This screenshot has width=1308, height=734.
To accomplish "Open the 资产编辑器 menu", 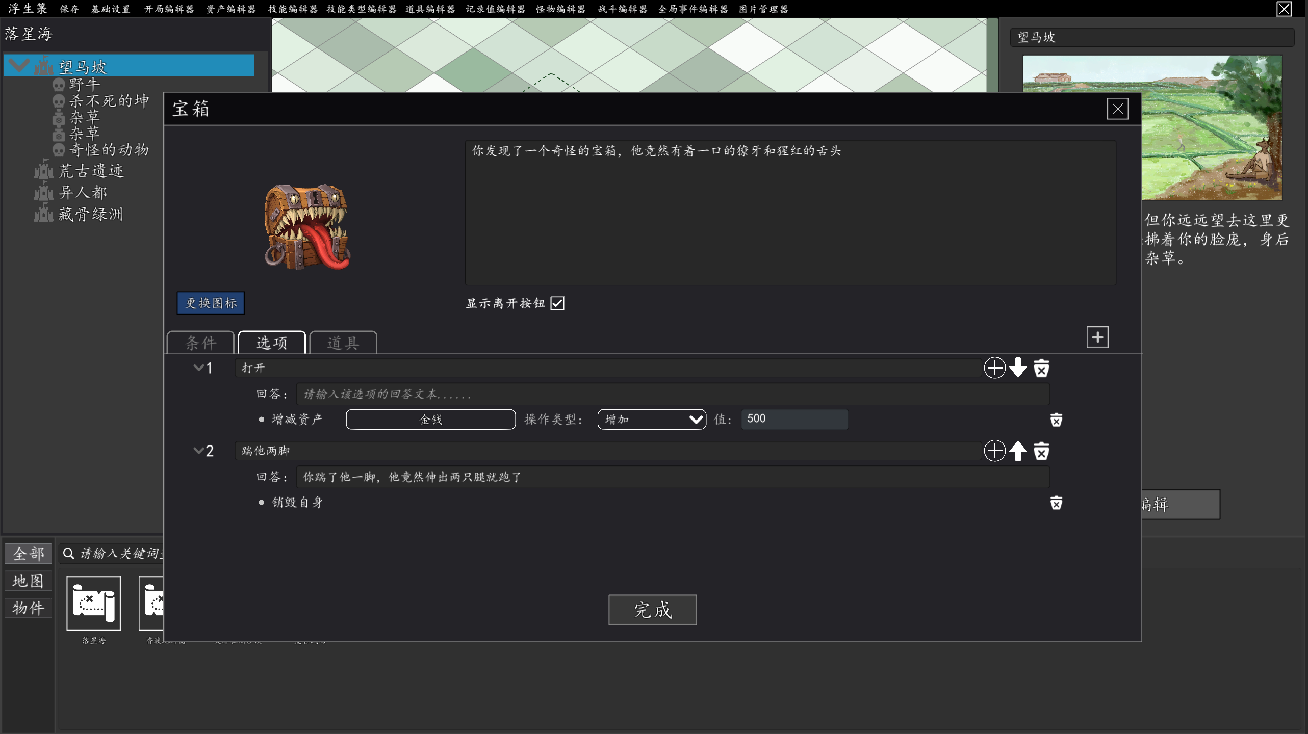I will (231, 9).
